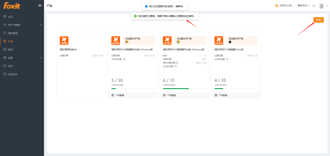Screen dimensions: 330x156
Task: Click the macOS icon on the Mac版 card
Action: [230, 42]
